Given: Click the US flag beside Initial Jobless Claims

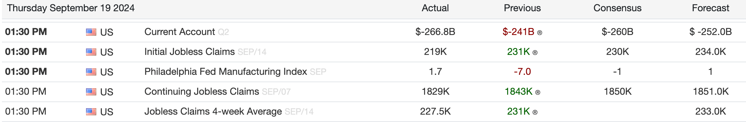Looking at the screenshot, I should 91,52.
